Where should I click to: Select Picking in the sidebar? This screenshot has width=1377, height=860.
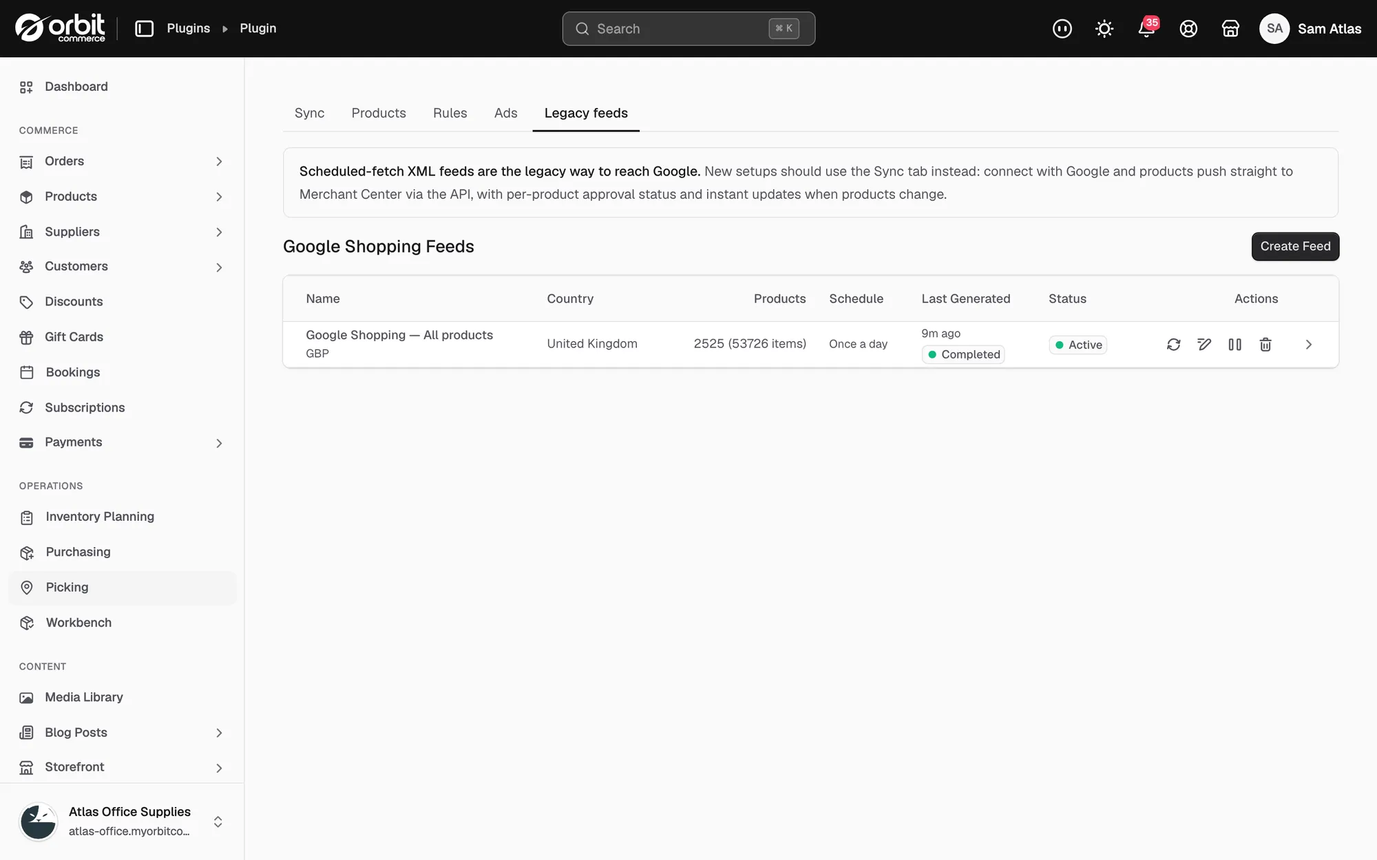(122, 588)
